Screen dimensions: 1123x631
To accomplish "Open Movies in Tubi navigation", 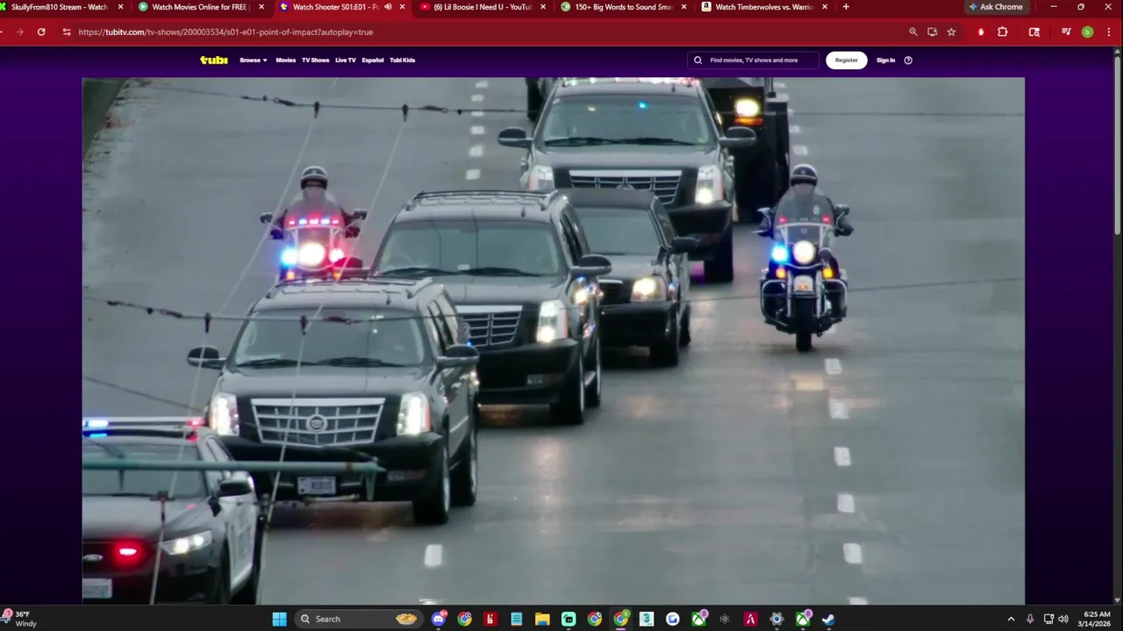I will [x=286, y=60].
